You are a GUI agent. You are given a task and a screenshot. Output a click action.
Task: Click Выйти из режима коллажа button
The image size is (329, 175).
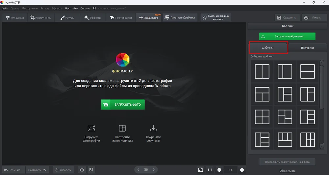[x=216, y=18]
